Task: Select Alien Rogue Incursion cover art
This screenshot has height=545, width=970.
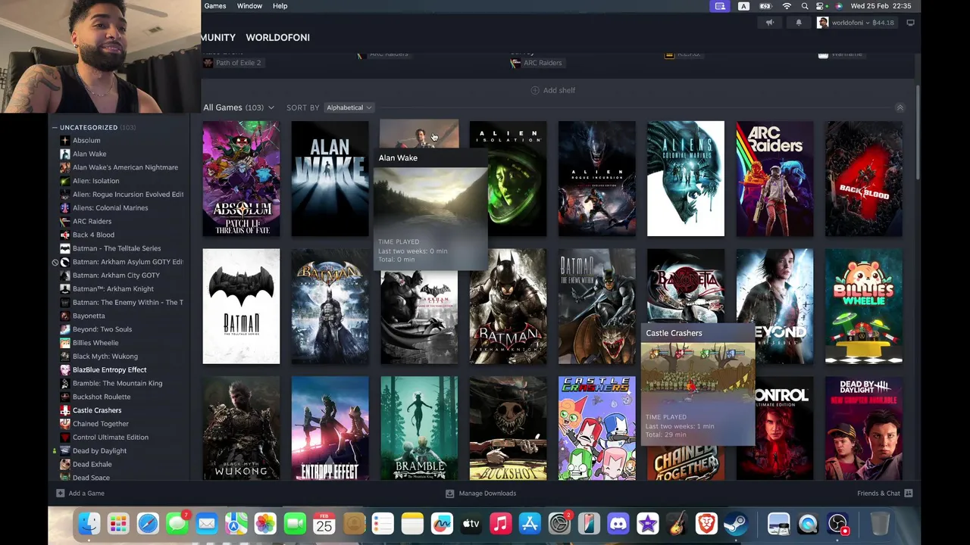Action: tap(596, 179)
